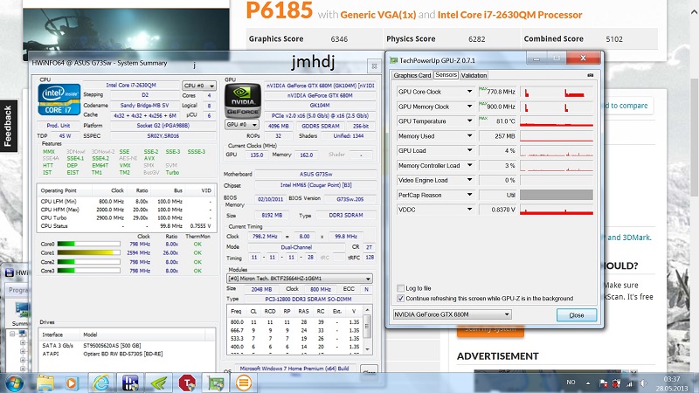This screenshot has width=699, height=393.
Task: Click the HWiNFO Summary computer icon
Action: (x=22, y=309)
